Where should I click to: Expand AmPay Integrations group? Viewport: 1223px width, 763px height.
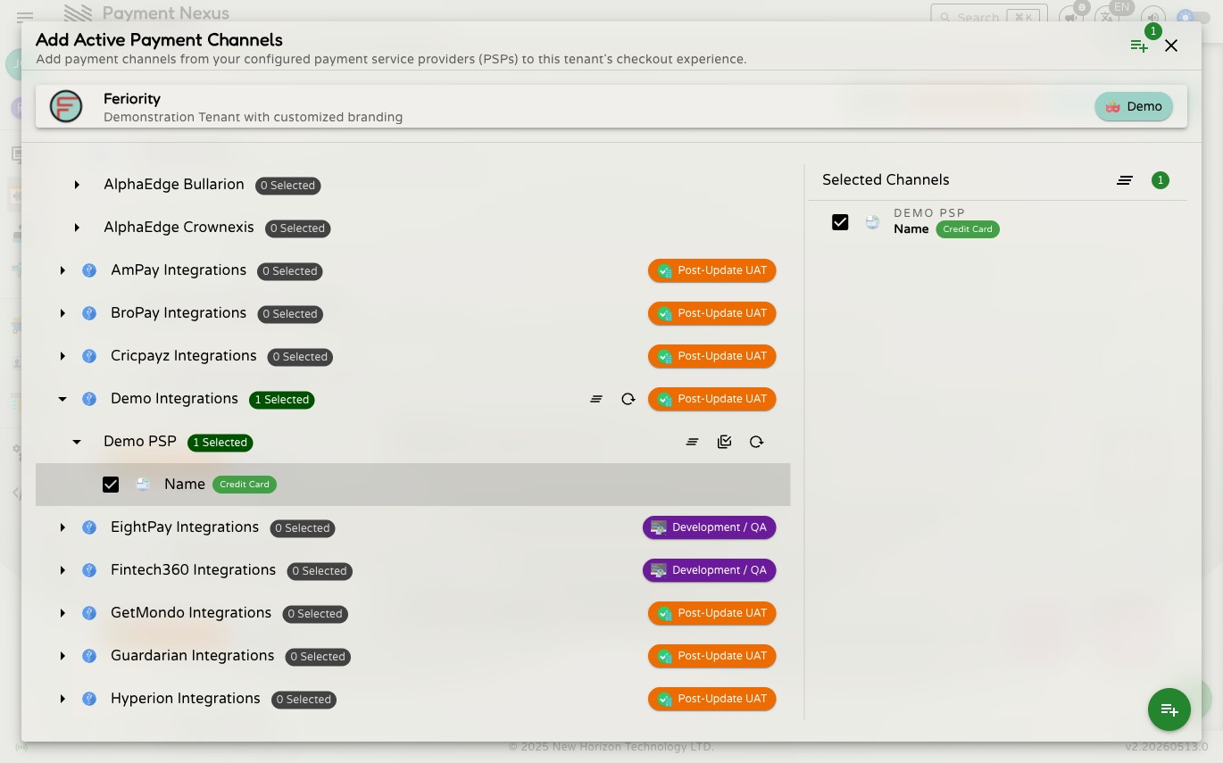(62, 270)
